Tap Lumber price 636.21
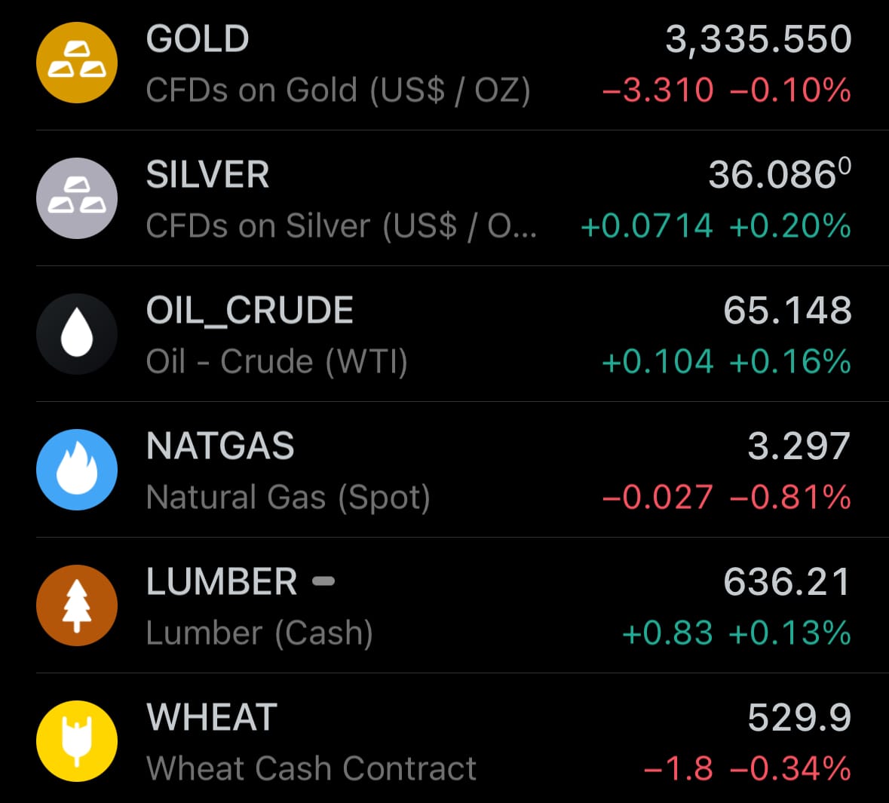 click(x=787, y=582)
